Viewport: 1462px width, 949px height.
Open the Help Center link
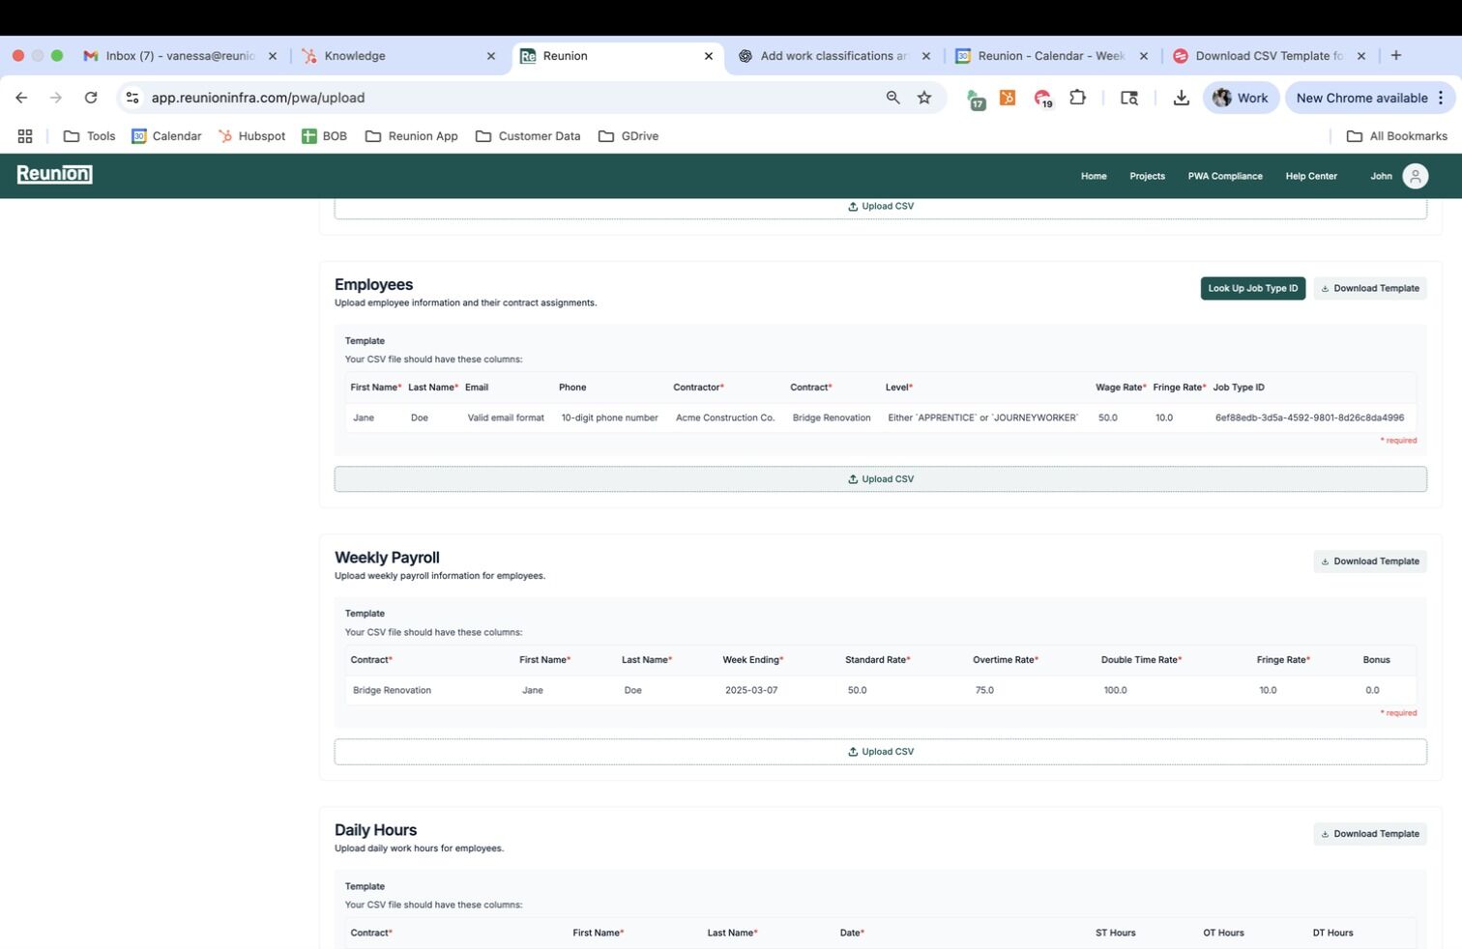coord(1310,176)
